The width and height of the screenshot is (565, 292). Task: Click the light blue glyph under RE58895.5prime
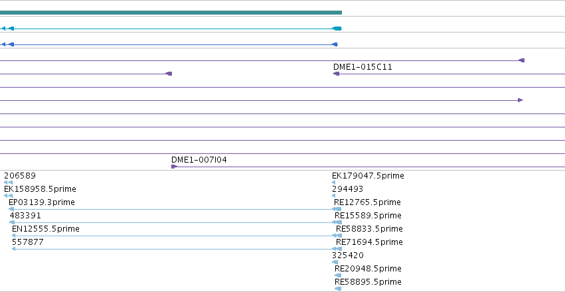click(338, 289)
